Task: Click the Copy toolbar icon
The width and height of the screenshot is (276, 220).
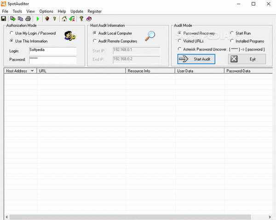Action: (20, 19)
